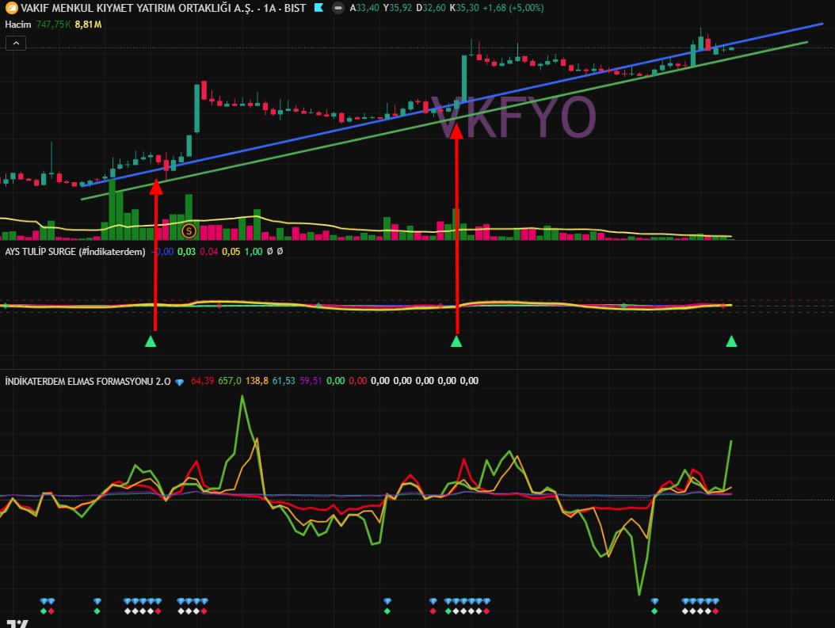Click the teal 61,53 value in ELMAS legend
This screenshot has width=835, height=628.
(284, 381)
